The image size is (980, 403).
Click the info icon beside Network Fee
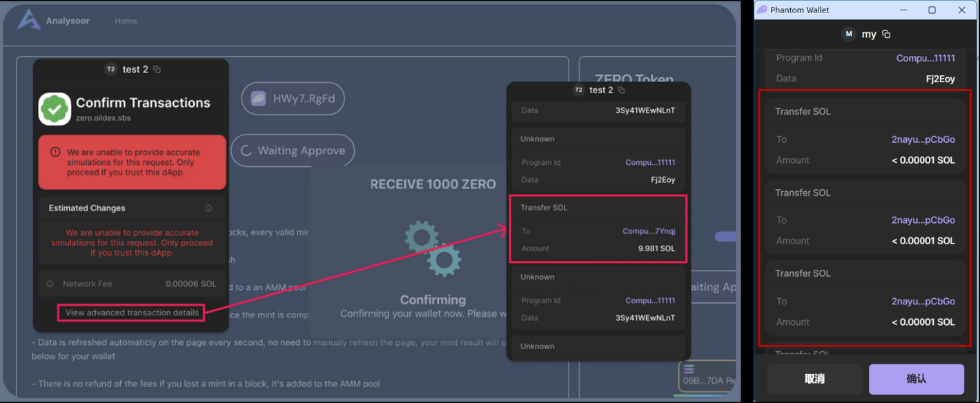click(50, 284)
